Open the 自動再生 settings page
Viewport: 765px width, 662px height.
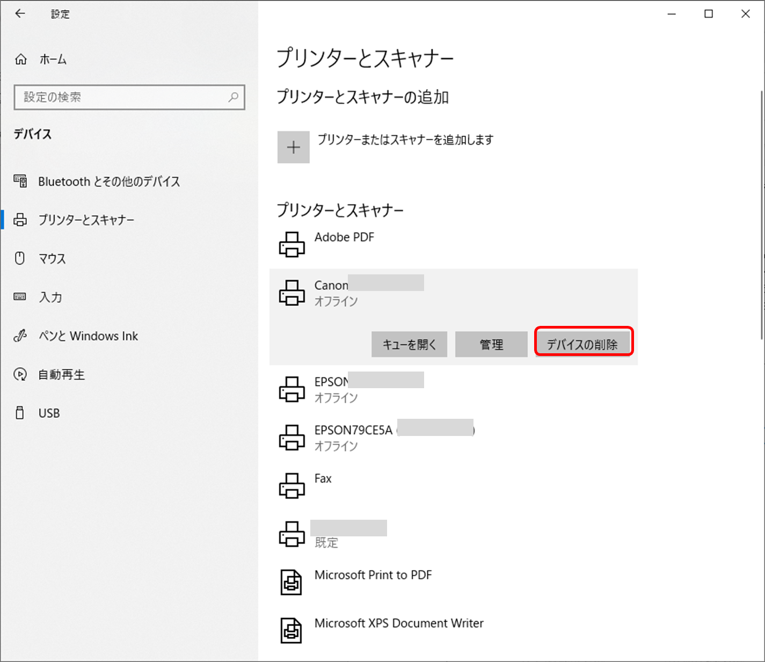click(x=61, y=375)
